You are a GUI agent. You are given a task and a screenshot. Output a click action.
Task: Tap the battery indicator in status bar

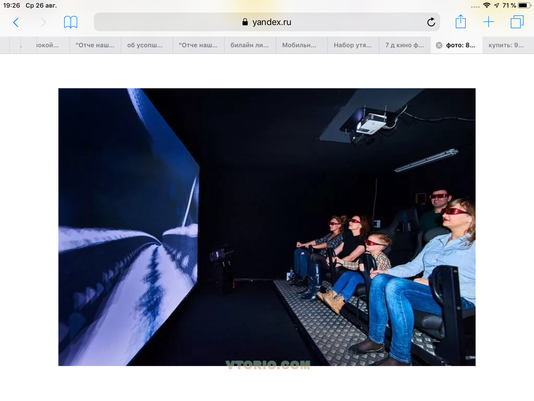coord(524,5)
